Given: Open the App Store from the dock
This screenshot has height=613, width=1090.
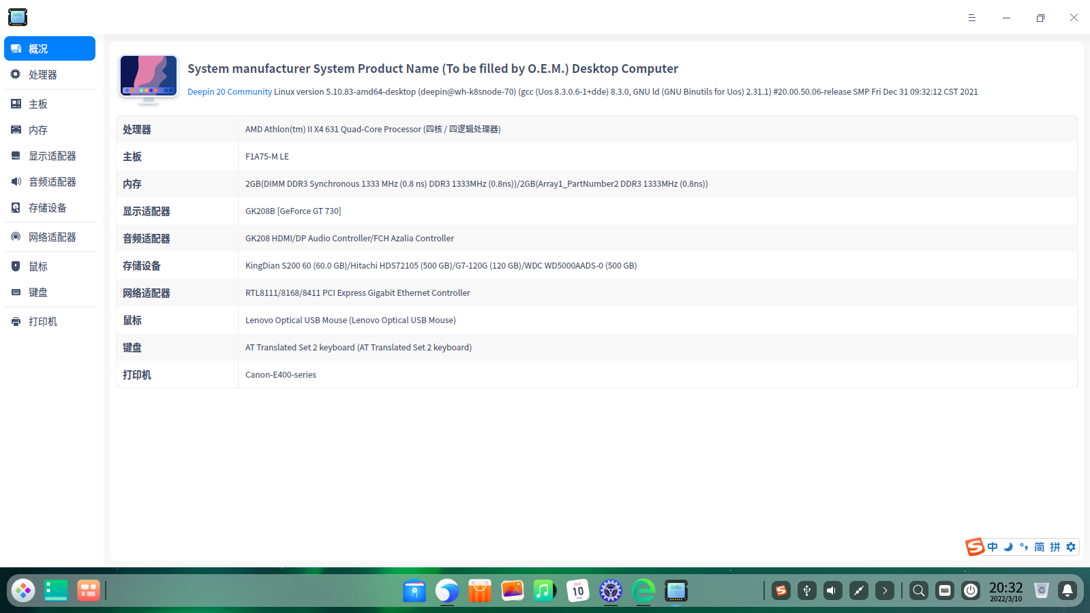Looking at the screenshot, I should 480,590.
